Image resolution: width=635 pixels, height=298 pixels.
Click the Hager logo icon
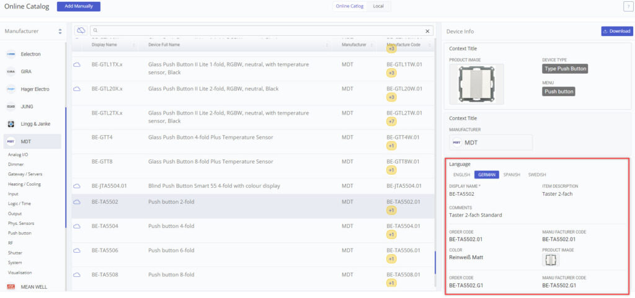pos(11,89)
